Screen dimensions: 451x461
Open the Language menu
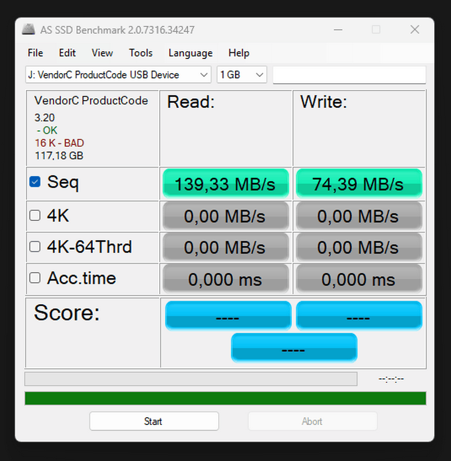coord(191,53)
